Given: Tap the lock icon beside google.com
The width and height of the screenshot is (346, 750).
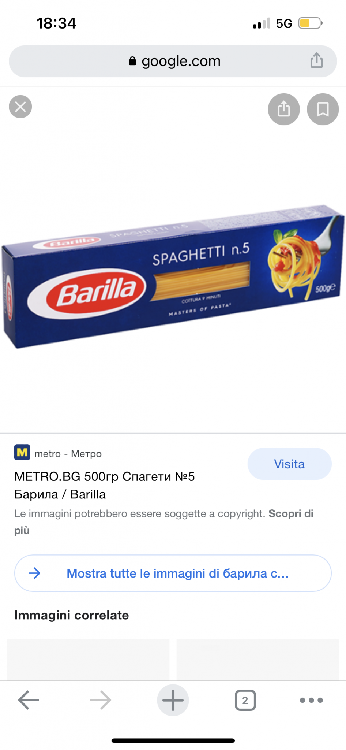Looking at the screenshot, I should 132,61.
